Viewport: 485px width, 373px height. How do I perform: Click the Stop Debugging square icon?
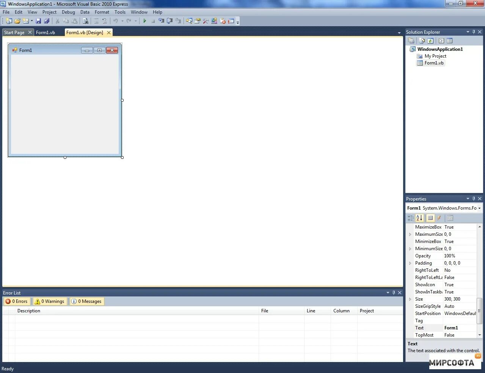(153, 21)
